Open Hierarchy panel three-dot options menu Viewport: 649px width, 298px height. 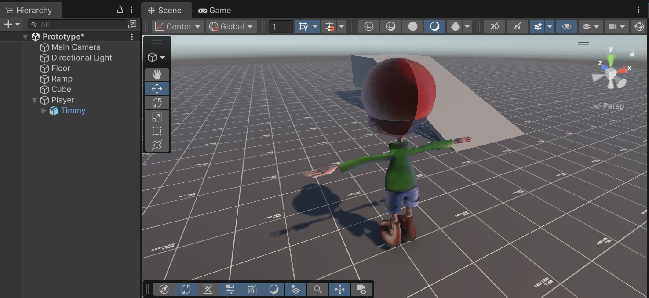click(x=131, y=10)
